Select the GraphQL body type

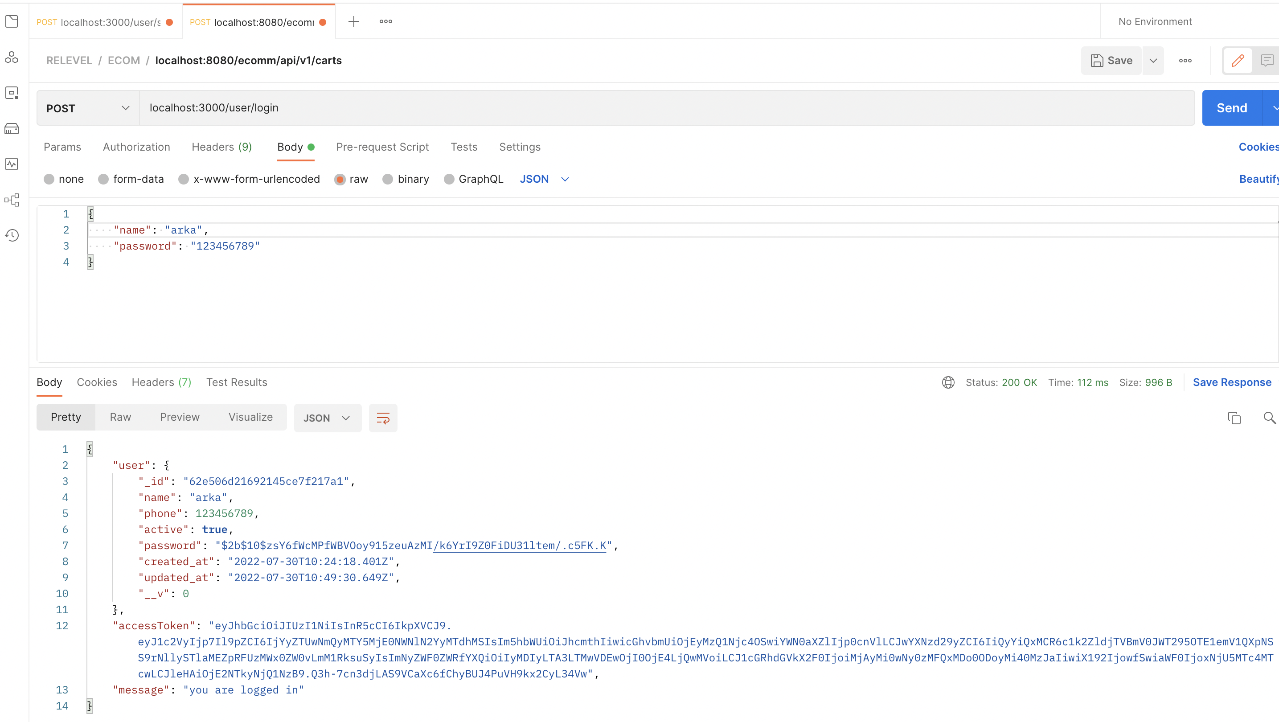point(474,179)
